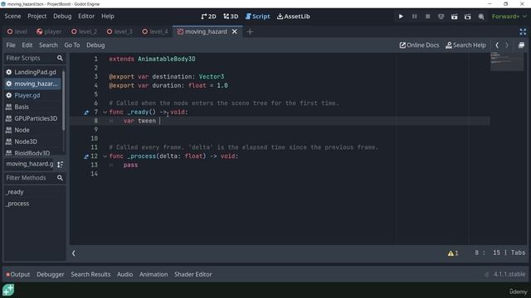Run the project with the play button
Screen dimensions: 531x298
(401, 17)
